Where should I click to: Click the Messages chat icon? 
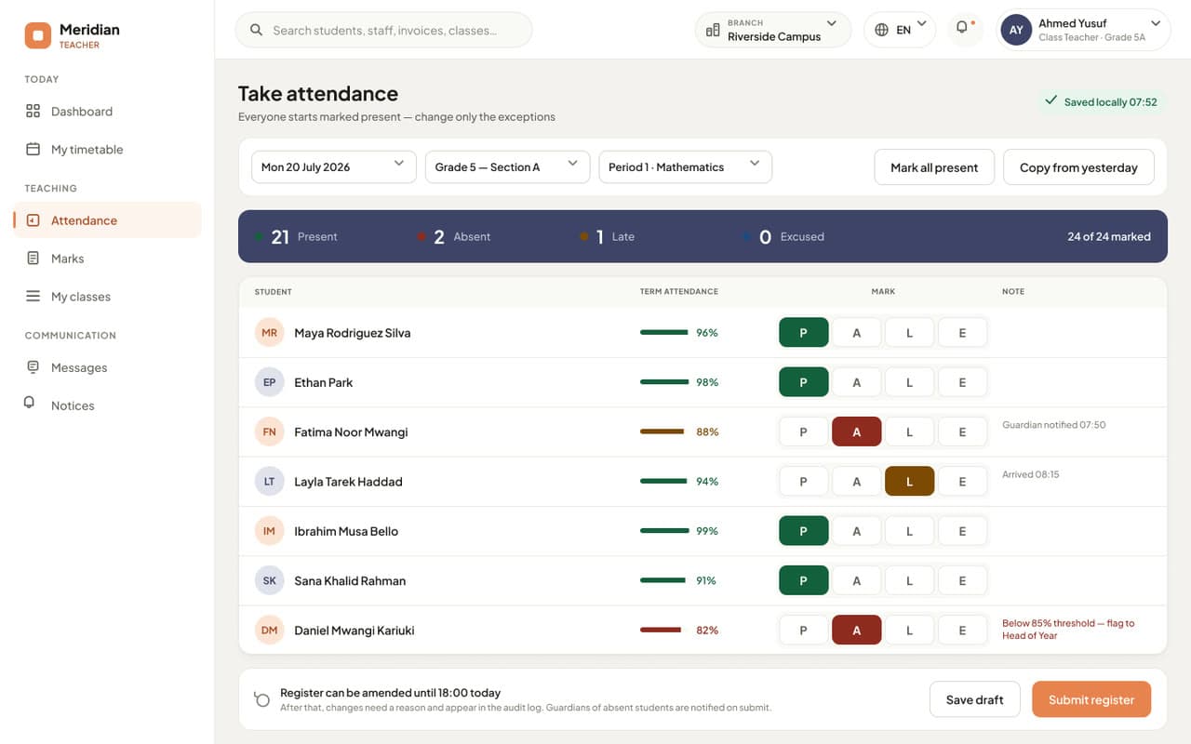[33, 367]
